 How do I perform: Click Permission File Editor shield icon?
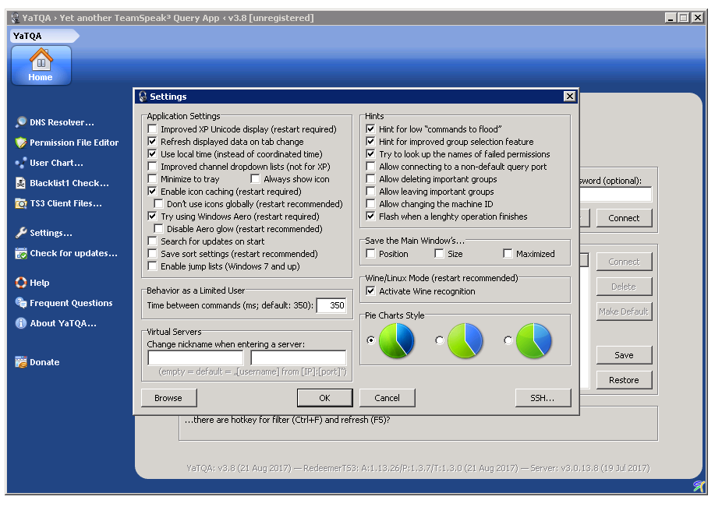21,143
